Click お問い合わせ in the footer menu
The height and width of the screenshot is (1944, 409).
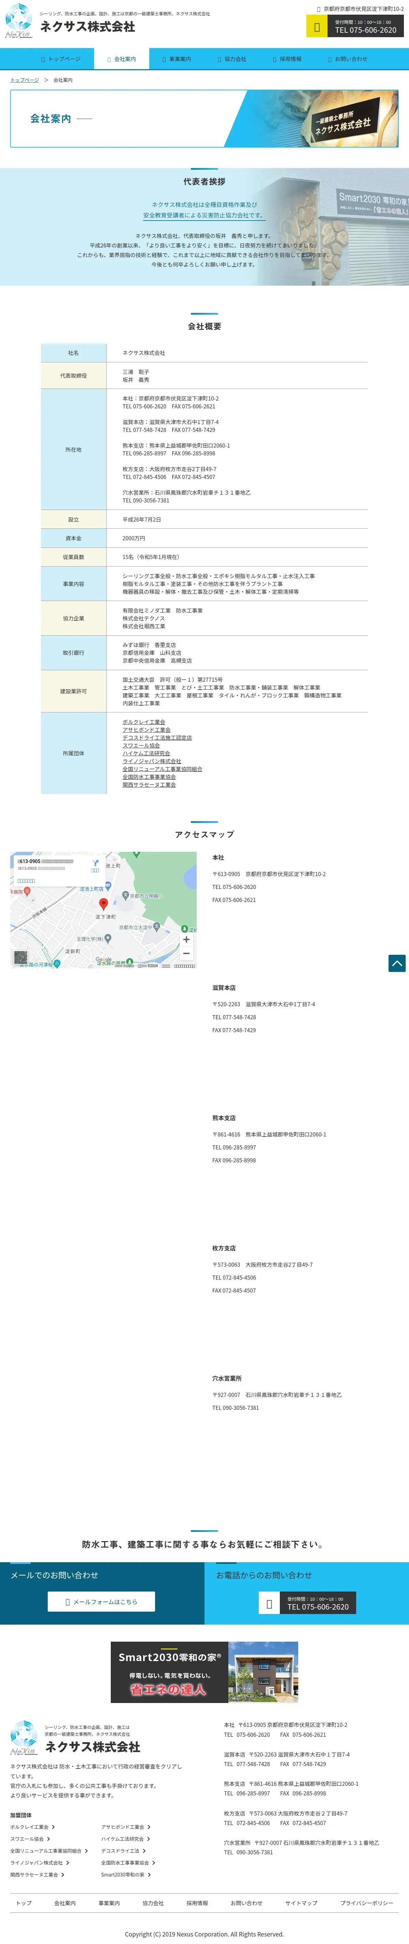click(x=247, y=1903)
